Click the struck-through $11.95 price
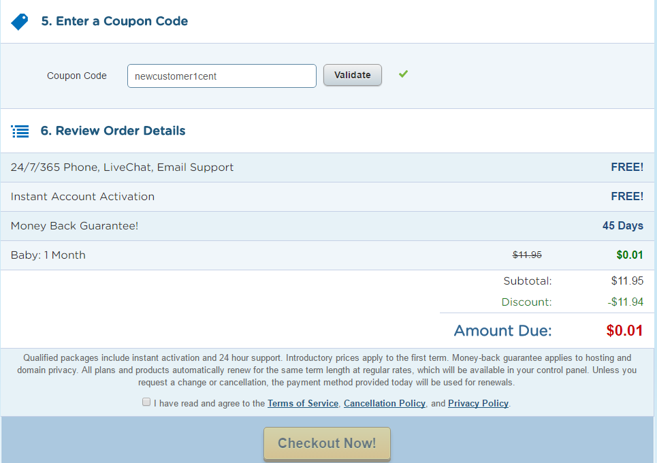Screen dimensions: 657x463 pyautogui.click(x=527, y=255)
